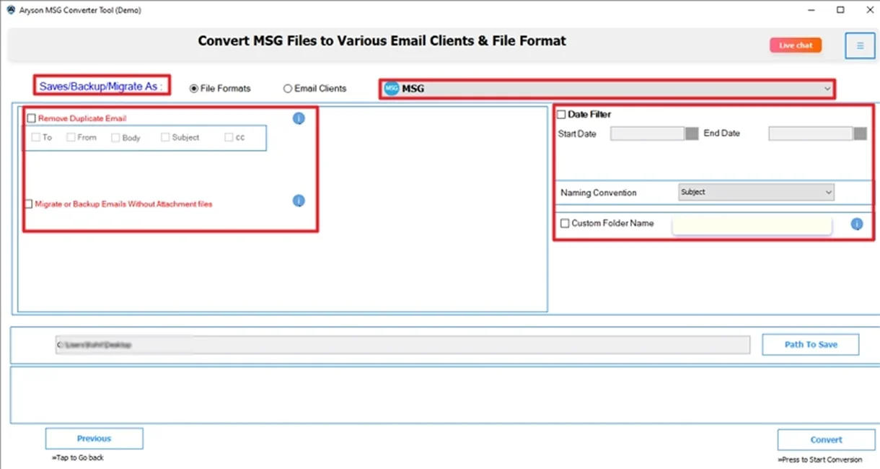Click the Saves/Backup/Migrate As label
This screenshot has height=469, width=880.
click(101, 86)
